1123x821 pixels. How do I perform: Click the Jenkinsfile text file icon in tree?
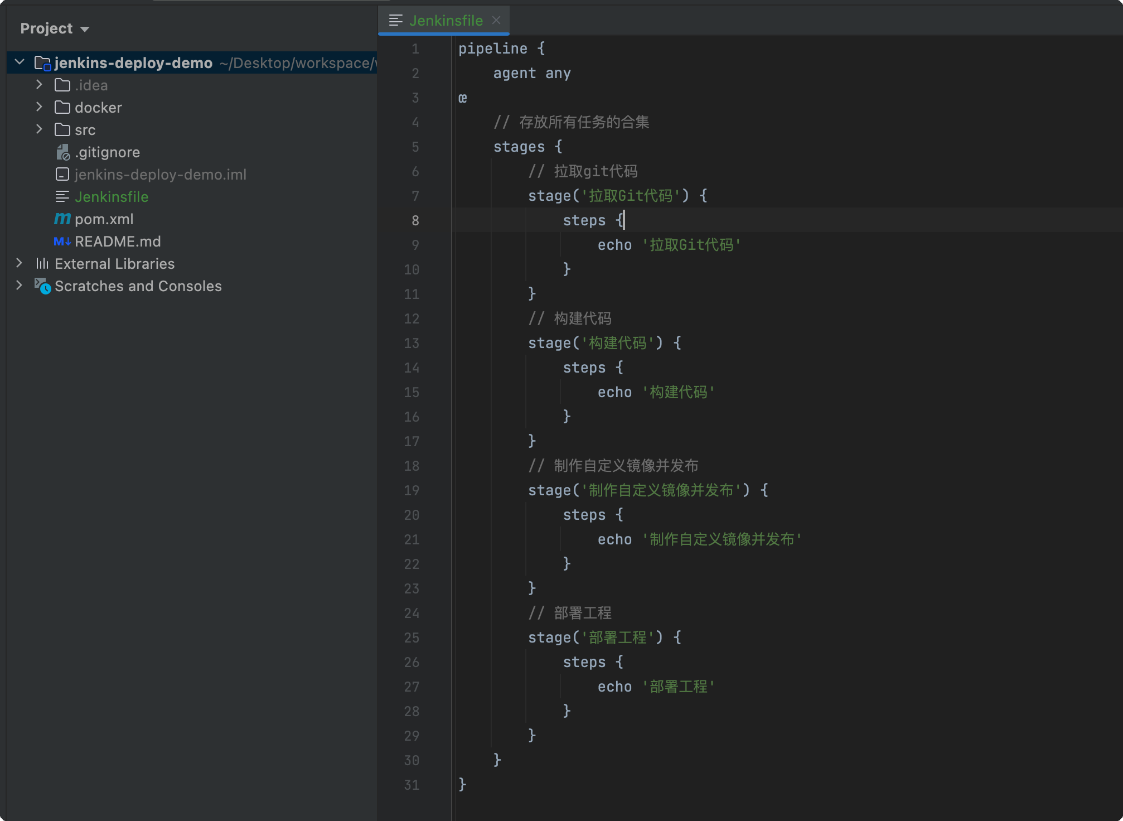pos(62,196)
